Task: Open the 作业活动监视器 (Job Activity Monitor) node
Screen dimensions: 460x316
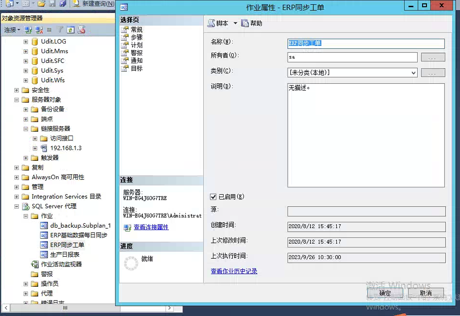Action: coord(61,264)
